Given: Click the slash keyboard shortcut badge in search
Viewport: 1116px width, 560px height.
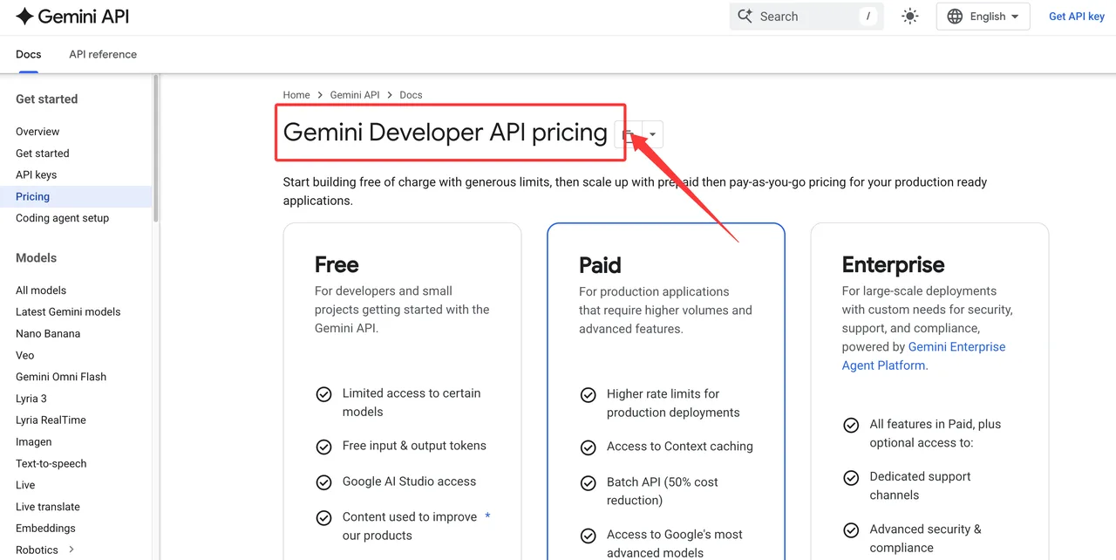Looking at the screenshot, I should pyautogui.click(x=868, y=16).
